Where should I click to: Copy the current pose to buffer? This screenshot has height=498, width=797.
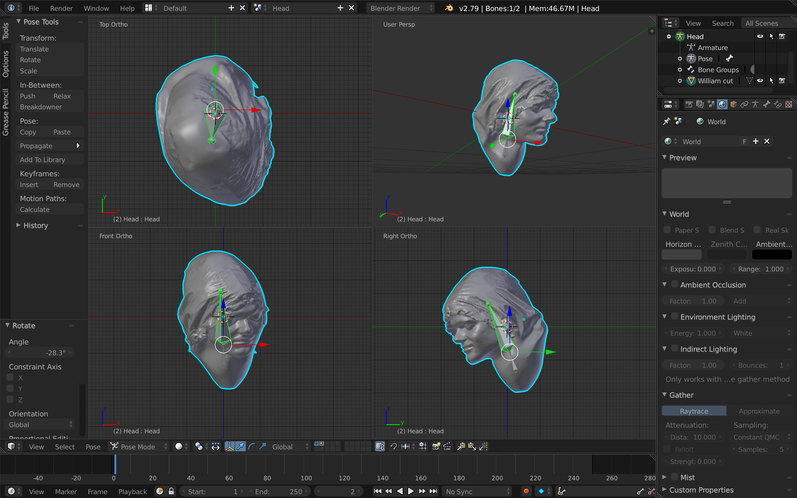pos(461,446)
